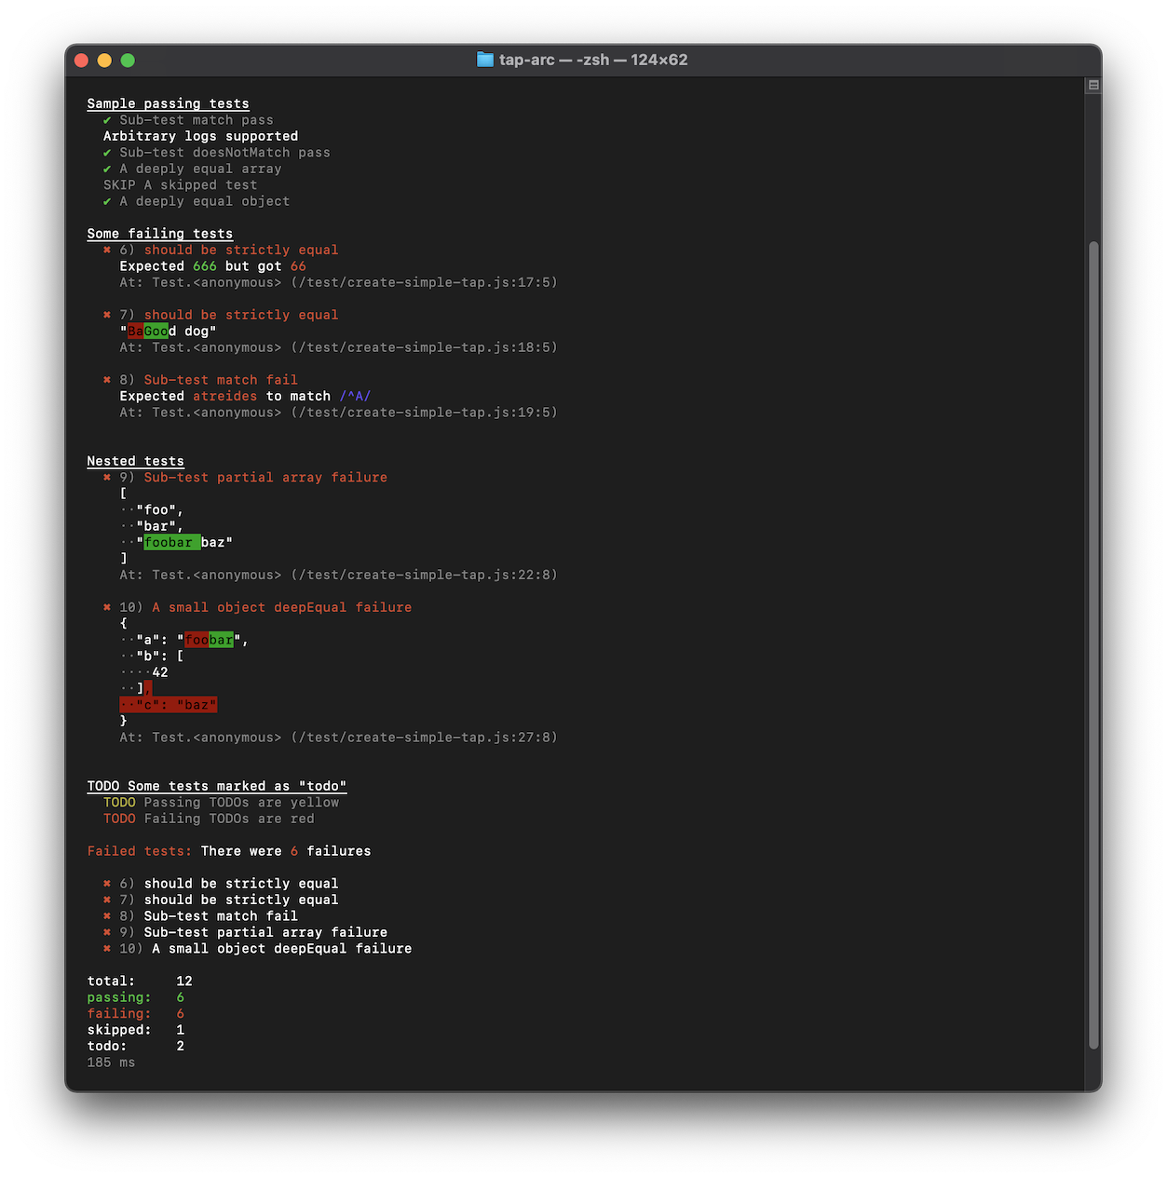Click the "a": "foobar" diff line

[x=184, y=640]
